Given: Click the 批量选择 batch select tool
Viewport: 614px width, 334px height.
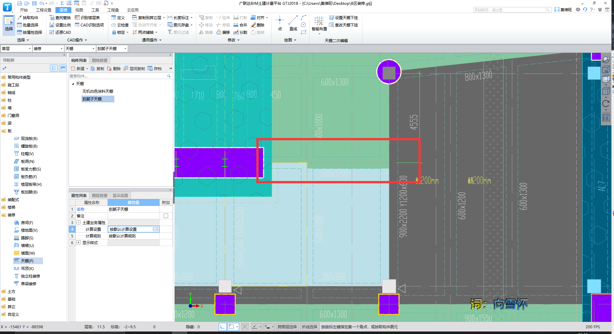Looking at the screenshot, I should pos(28,25).
